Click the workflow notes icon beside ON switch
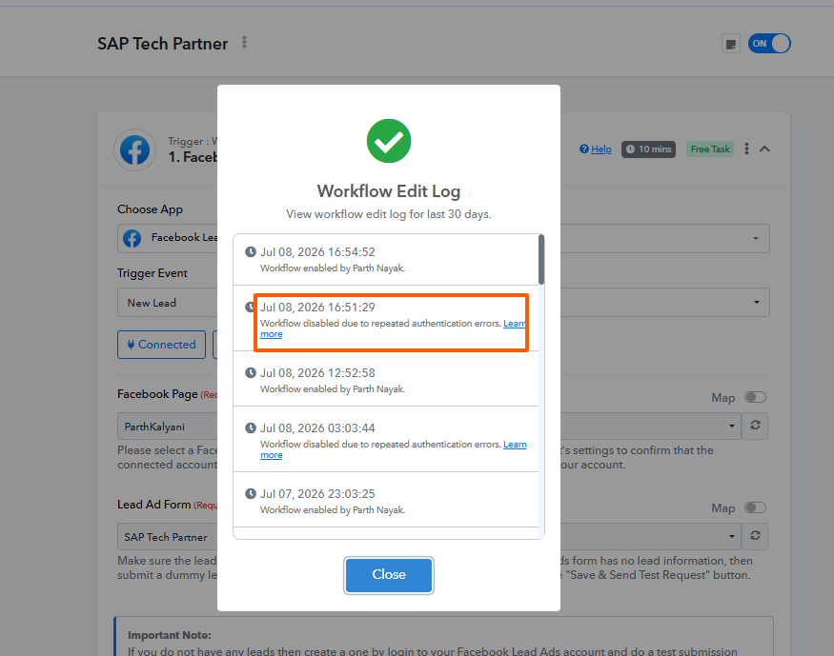 pos(731,44)
